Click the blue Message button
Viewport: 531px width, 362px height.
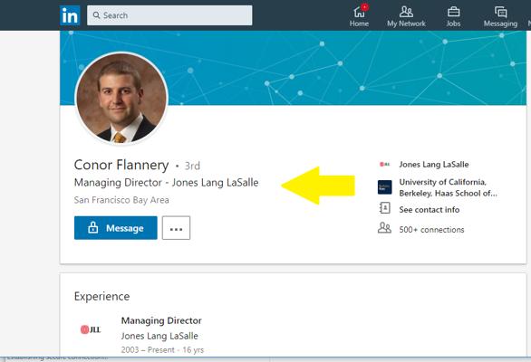(115, 228)
